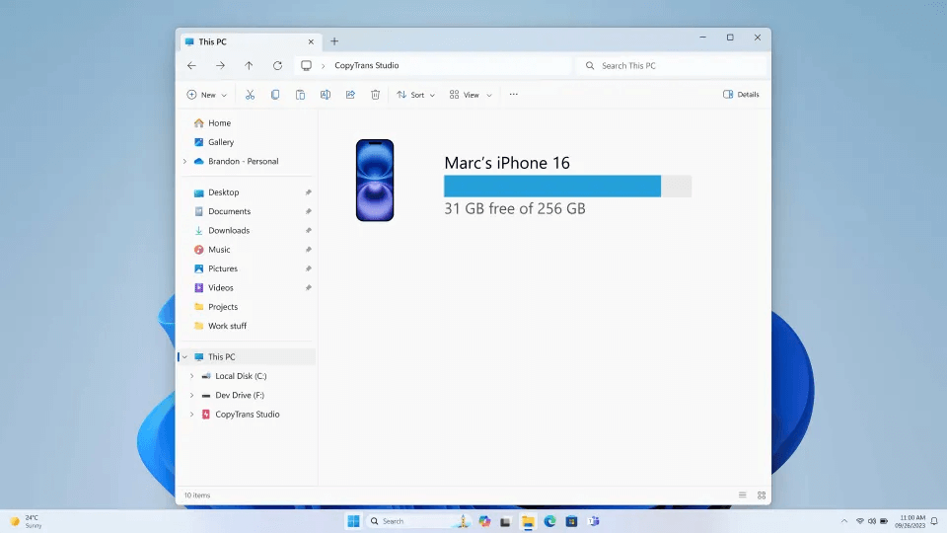Open notification center bell icon
The height and width of the screenshot is (533, 947).
click(934, 521)
